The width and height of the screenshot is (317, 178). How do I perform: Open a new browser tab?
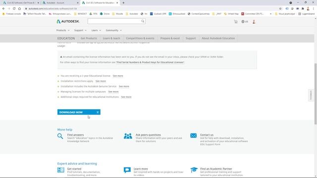[x=123, y=3]
